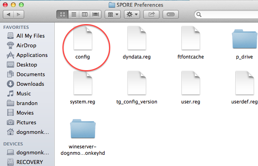Screen dimensions: 258x166
Task: Open the Action gear dropdown menu
Action: [132, 14]
